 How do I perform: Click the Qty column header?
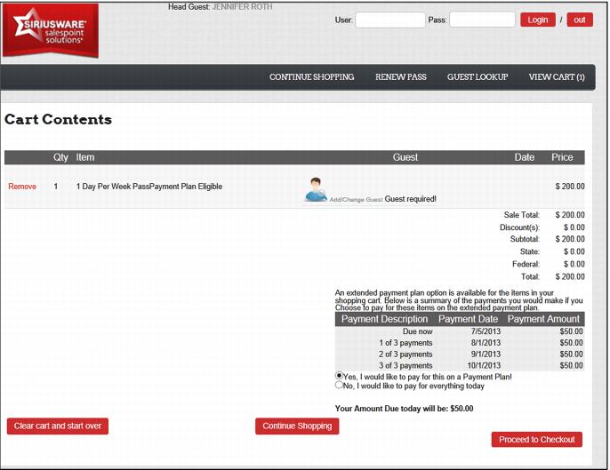[x=60, y=157]
